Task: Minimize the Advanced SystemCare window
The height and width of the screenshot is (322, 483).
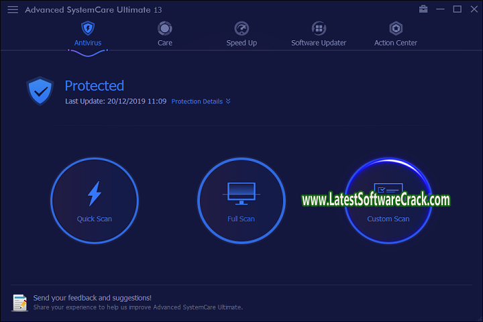Action: 440,9
